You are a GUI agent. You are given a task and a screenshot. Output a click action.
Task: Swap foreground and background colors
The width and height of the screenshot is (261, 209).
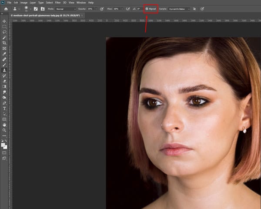click(6, 141)
